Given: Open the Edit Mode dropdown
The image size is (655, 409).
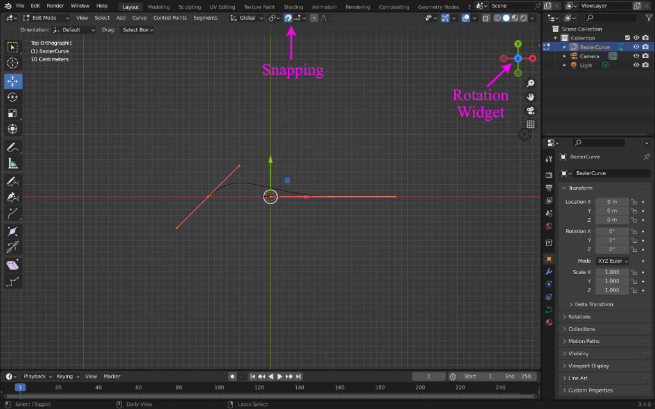Looking at the screenshot, I should [45, 18].
